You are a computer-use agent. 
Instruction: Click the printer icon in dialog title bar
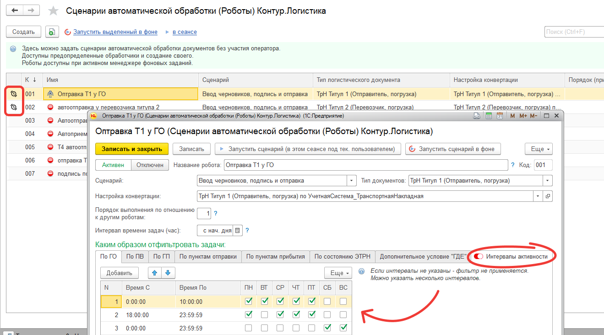(477, 116)
